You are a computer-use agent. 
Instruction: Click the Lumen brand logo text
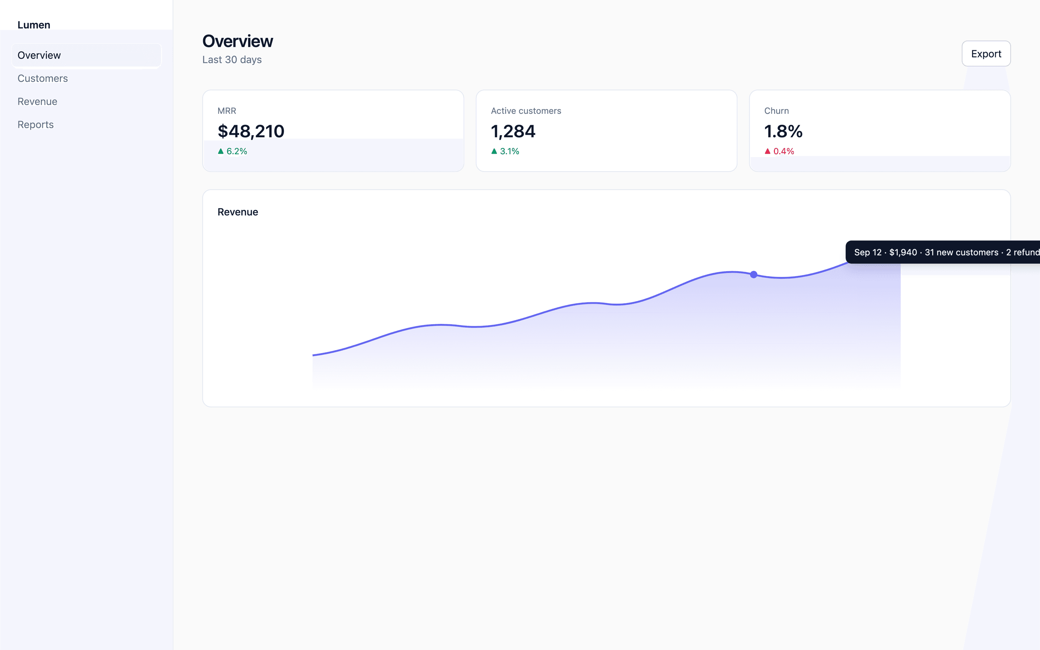(x=34, y=25)
